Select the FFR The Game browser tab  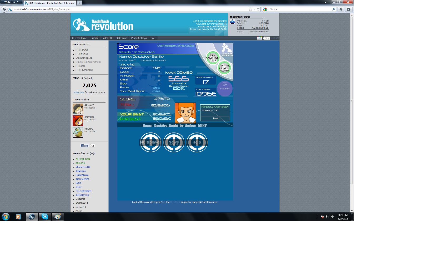(50, 3)
